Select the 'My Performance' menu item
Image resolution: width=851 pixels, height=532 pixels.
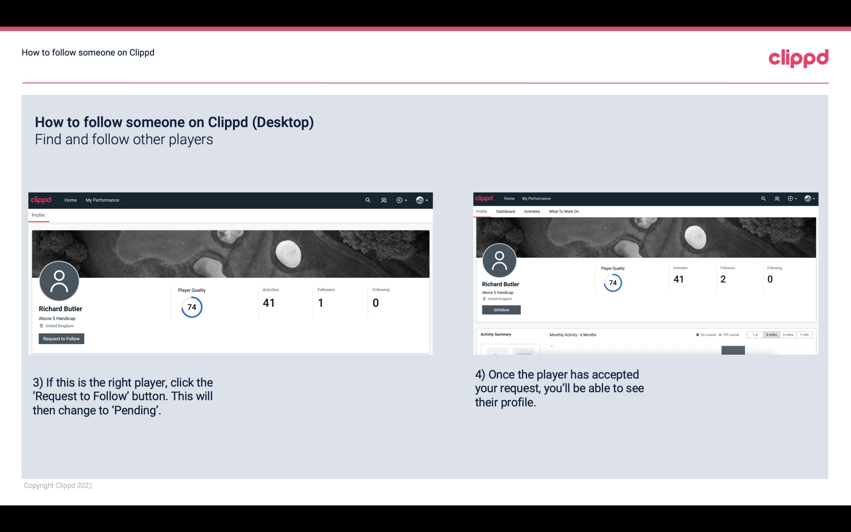point(102,200)
